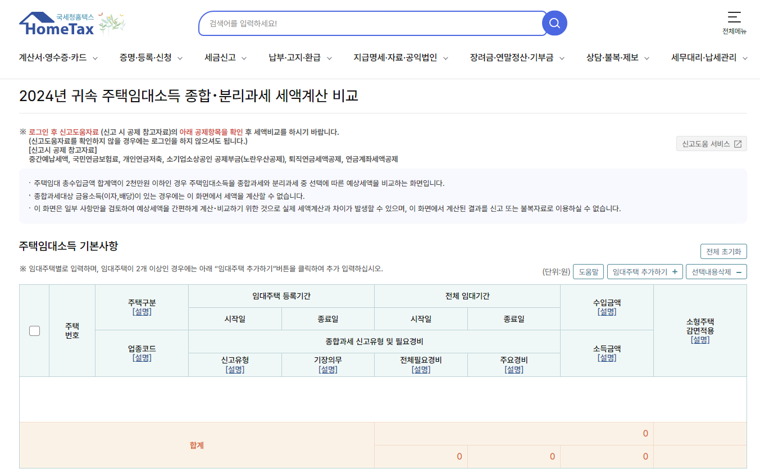Click the 종합과세 신고유형 및 필요경비 header
The image size is (760, 473).
click(x=374, y=342)
